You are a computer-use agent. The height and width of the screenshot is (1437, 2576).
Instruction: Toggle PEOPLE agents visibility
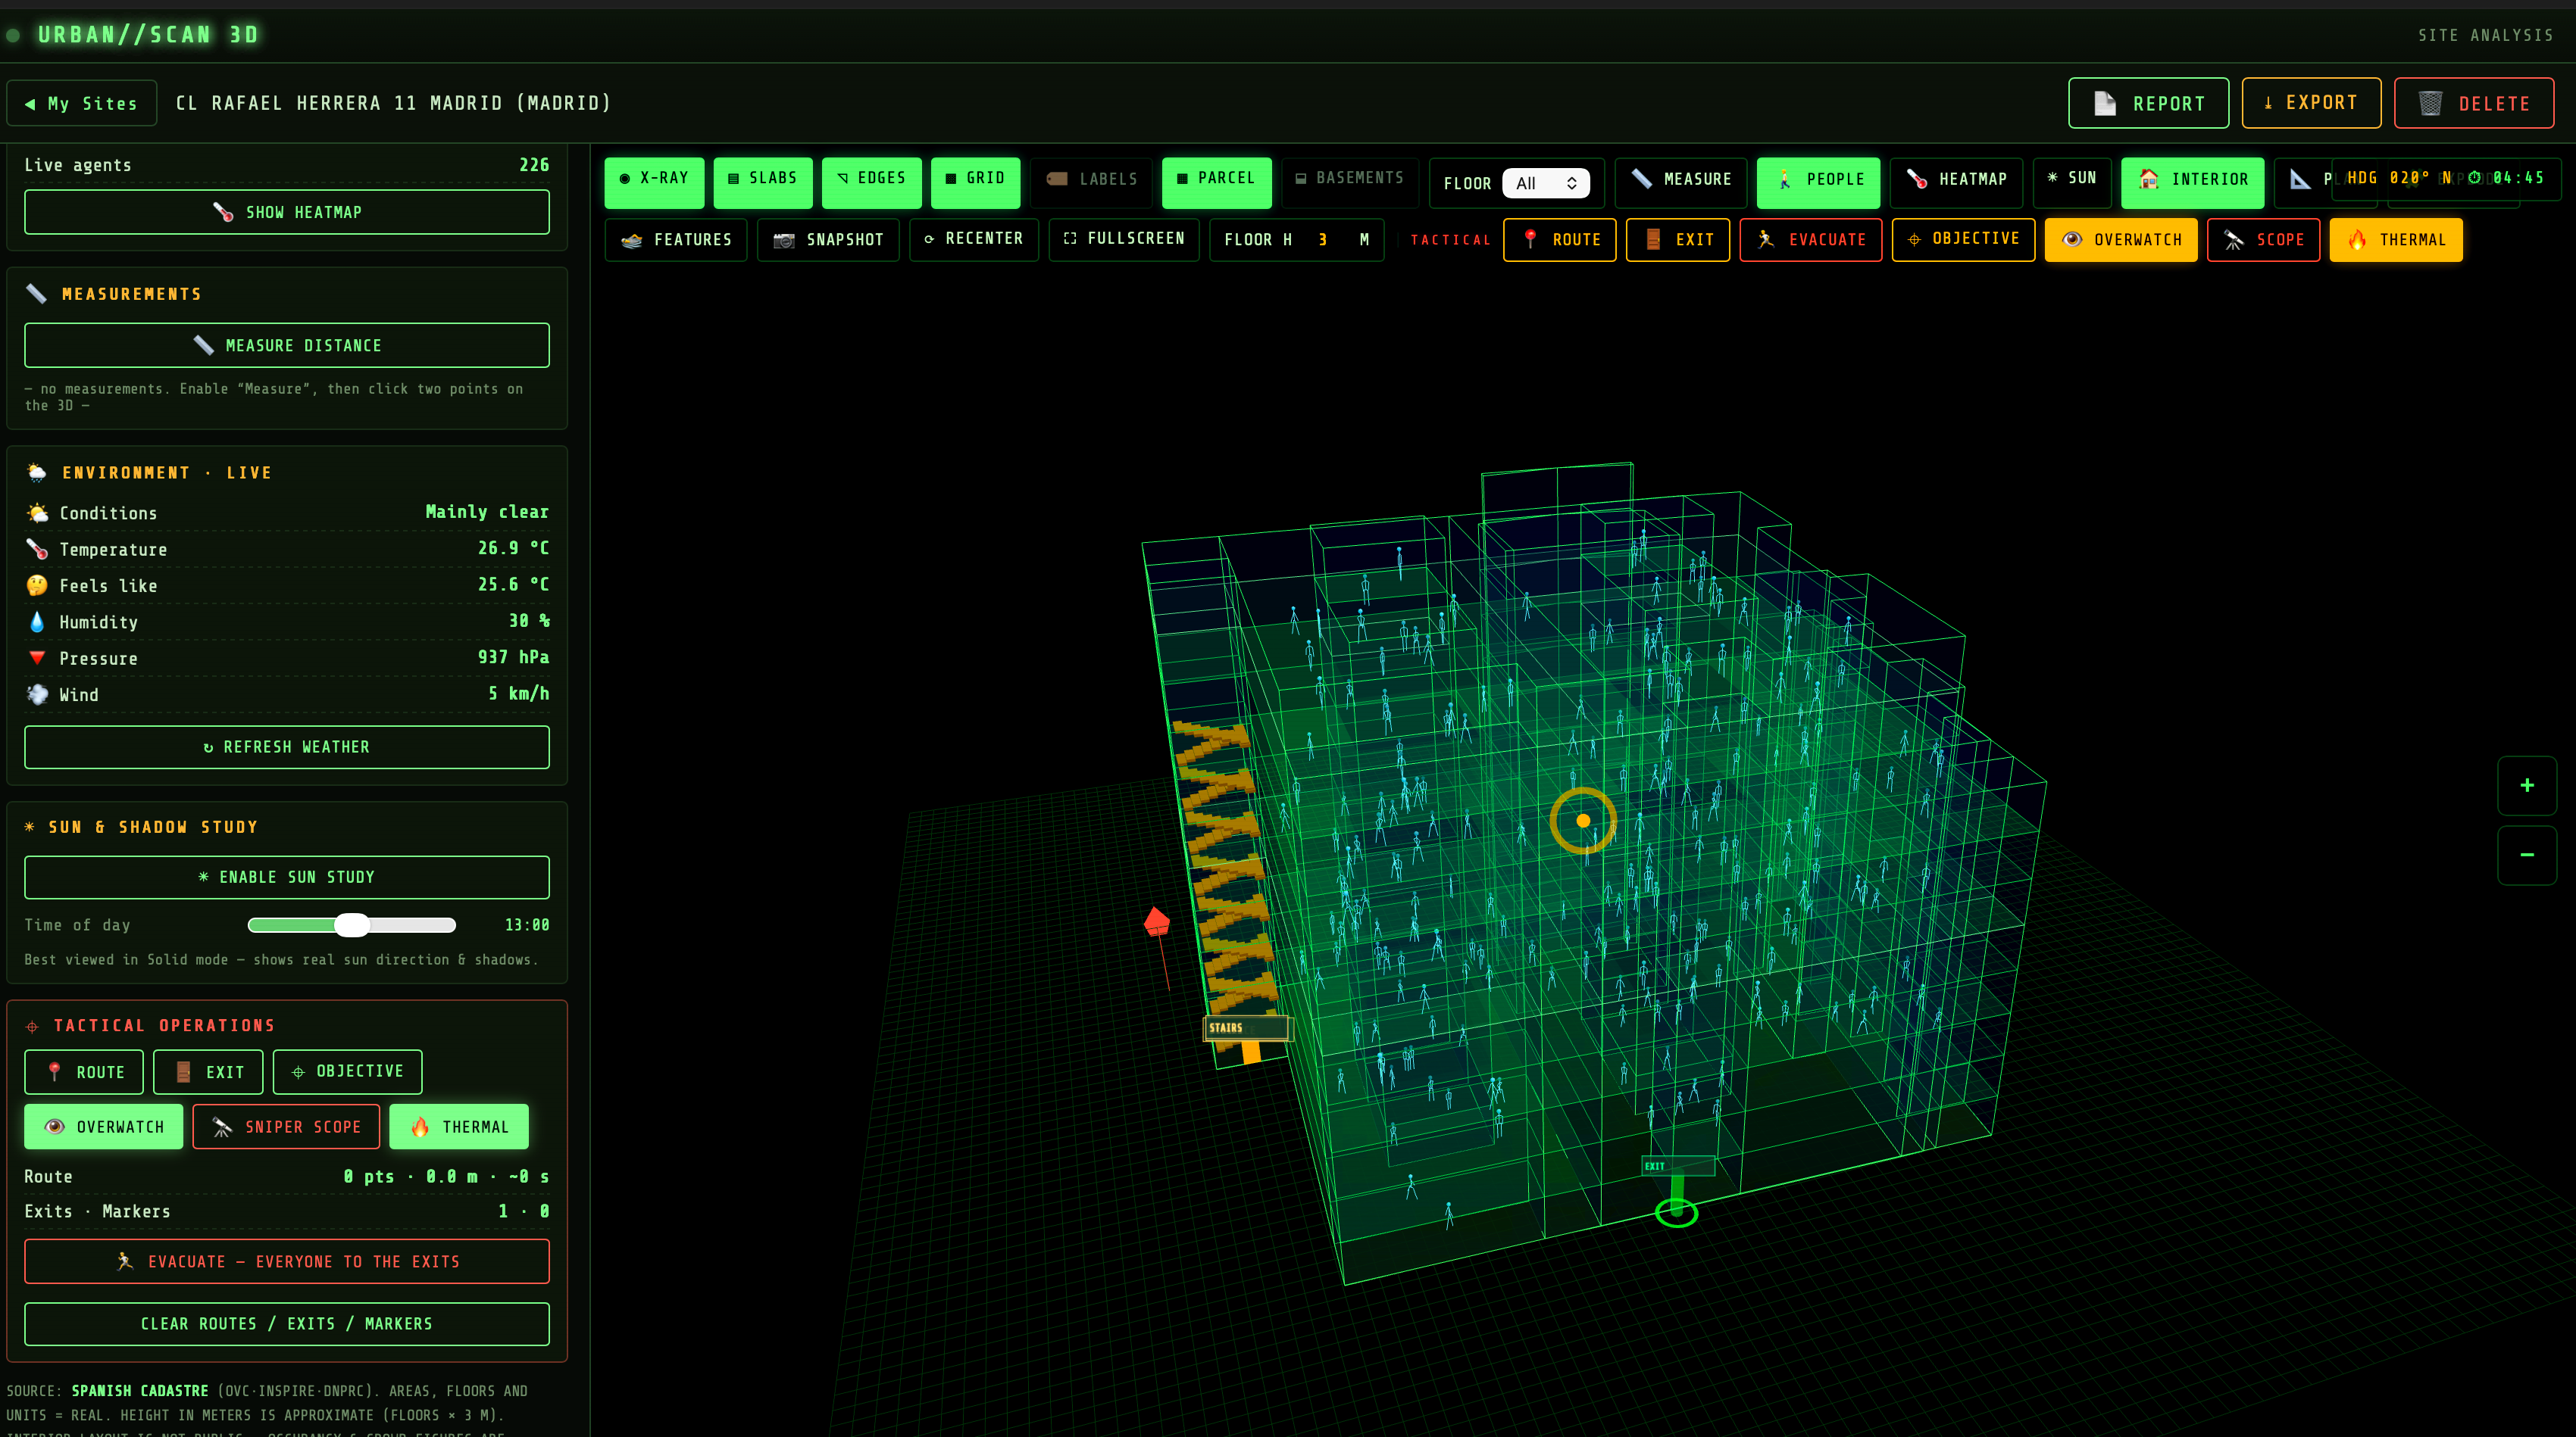point(1818,183)
